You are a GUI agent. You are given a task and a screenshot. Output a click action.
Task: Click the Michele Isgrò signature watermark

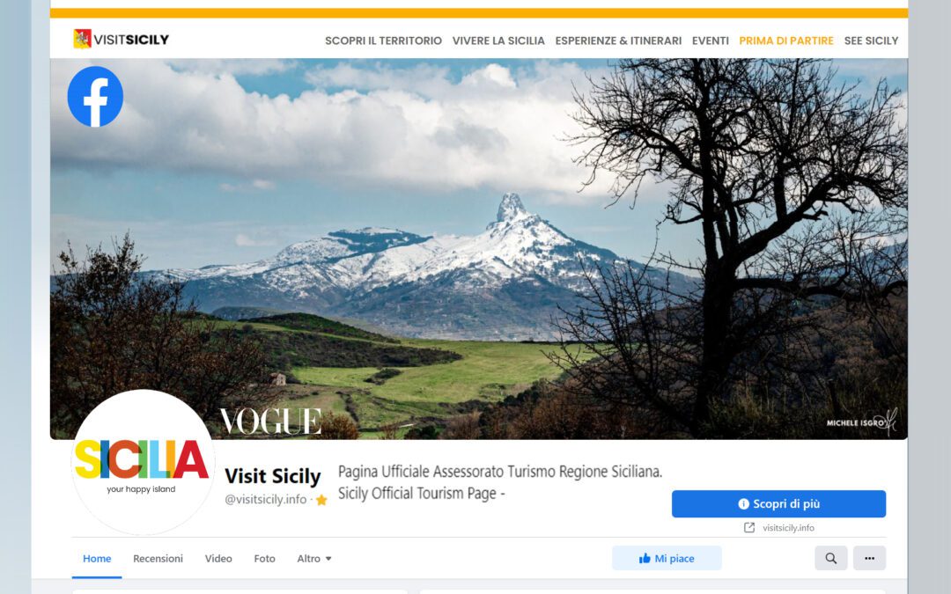(861, 422)
